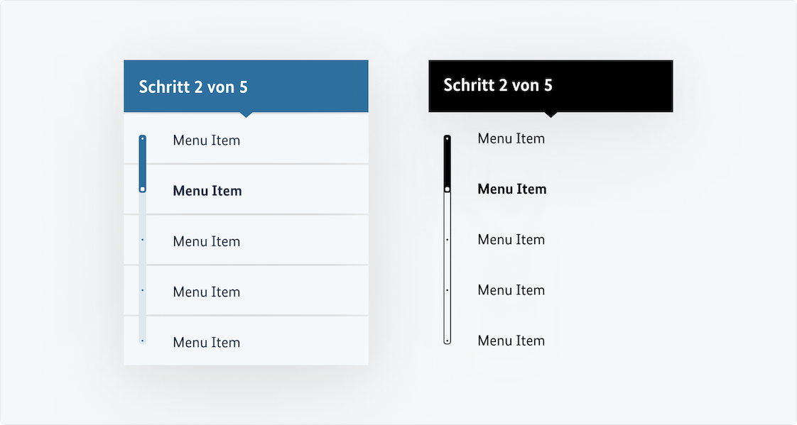This screenshot has height=425, width=797.
Task: Click the last step dot on the blue progress track
Action: [143, 341]
